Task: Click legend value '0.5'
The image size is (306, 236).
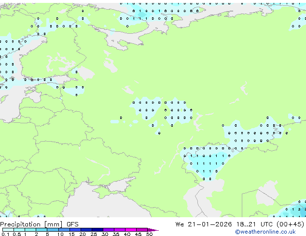Action: 17,234
